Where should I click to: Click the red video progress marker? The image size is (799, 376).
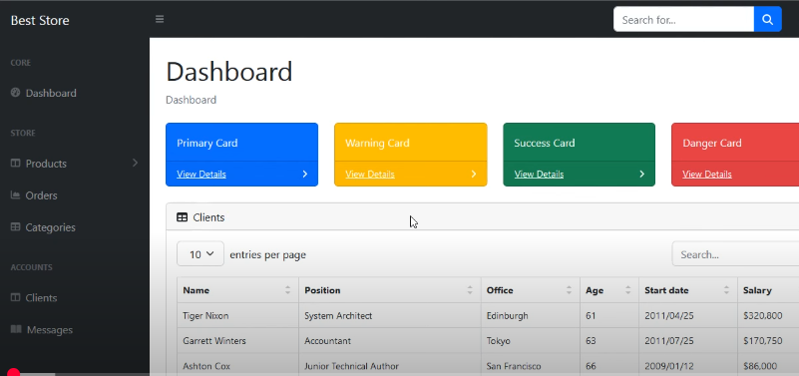[13, 373]
